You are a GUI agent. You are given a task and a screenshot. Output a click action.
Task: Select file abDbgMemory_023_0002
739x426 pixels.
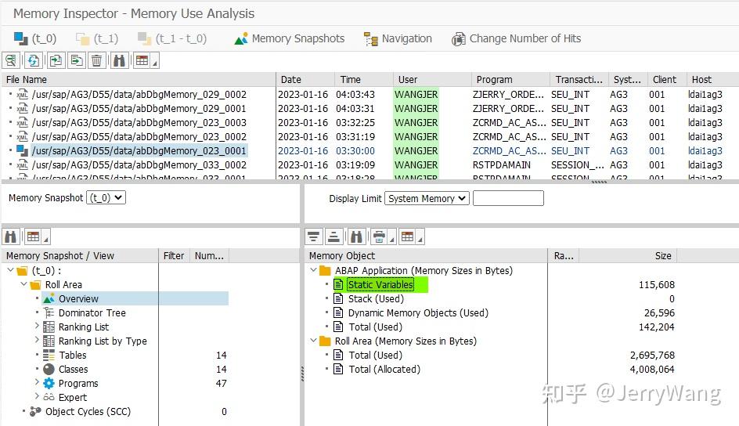coord(139,137)
